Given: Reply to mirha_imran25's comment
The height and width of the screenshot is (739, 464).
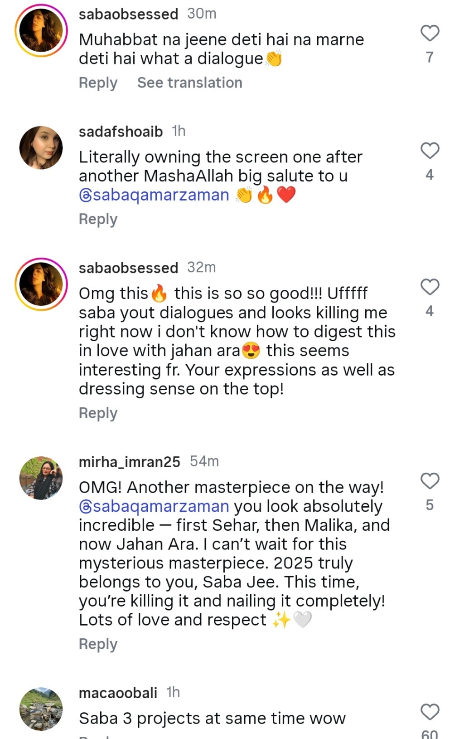Looking at the screenshot, I should point(98,644).
